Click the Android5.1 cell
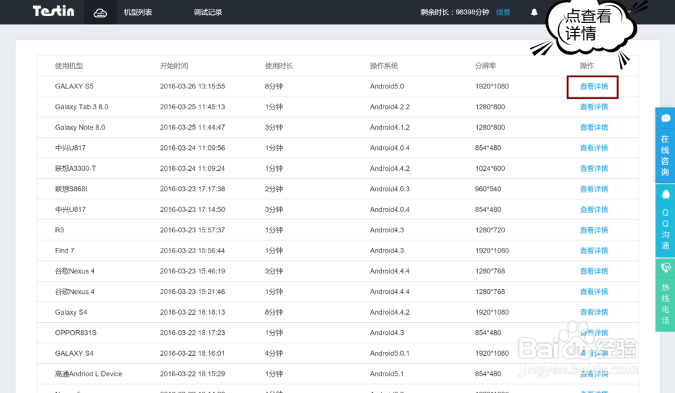The width and height of the screenshot is (675, 393). coord(387,373)
